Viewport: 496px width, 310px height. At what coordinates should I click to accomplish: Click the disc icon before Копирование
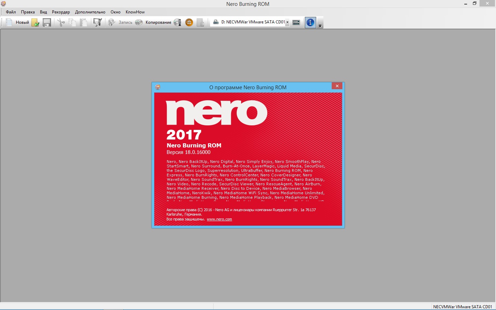[x=139, y=22]
